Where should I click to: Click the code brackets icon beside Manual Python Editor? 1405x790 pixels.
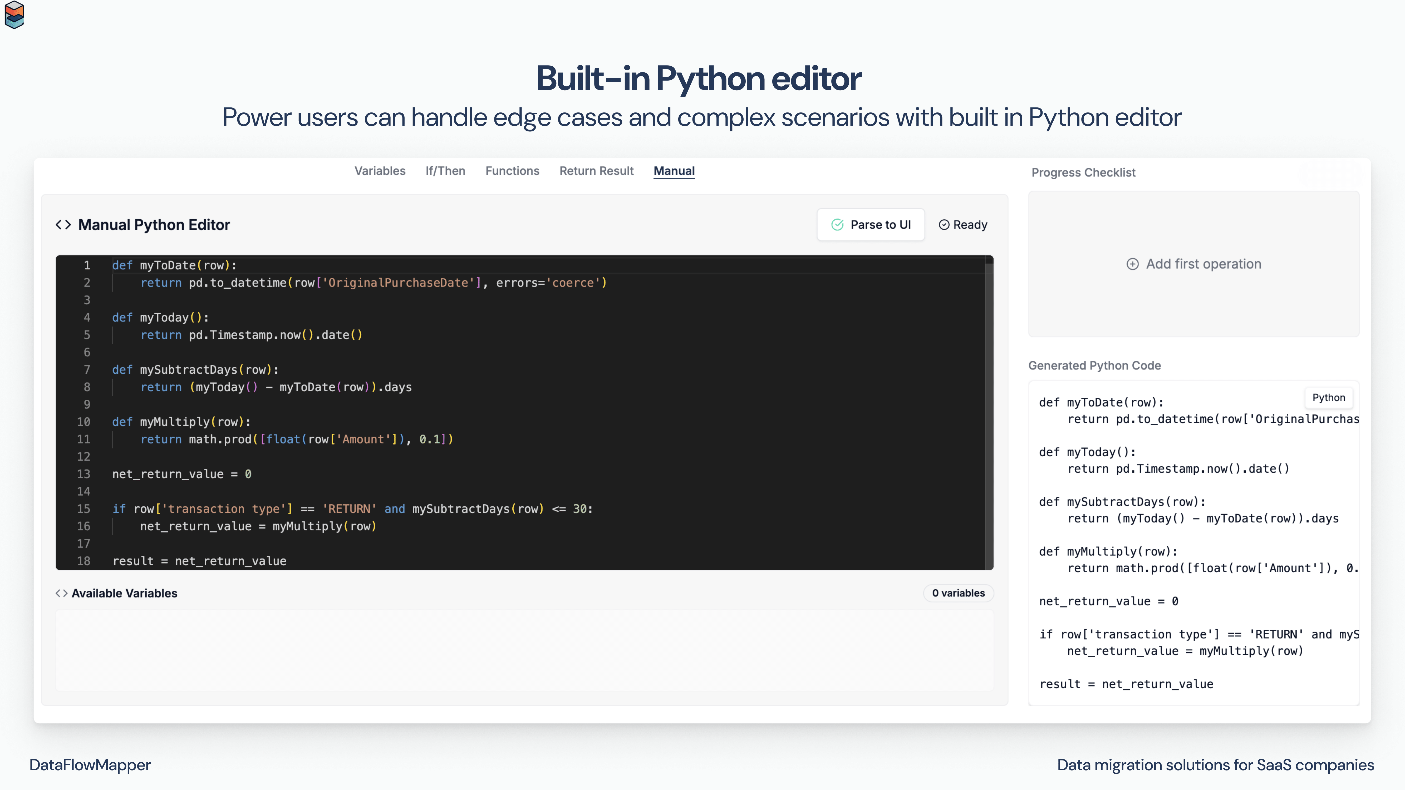click(x=63, y=225)
